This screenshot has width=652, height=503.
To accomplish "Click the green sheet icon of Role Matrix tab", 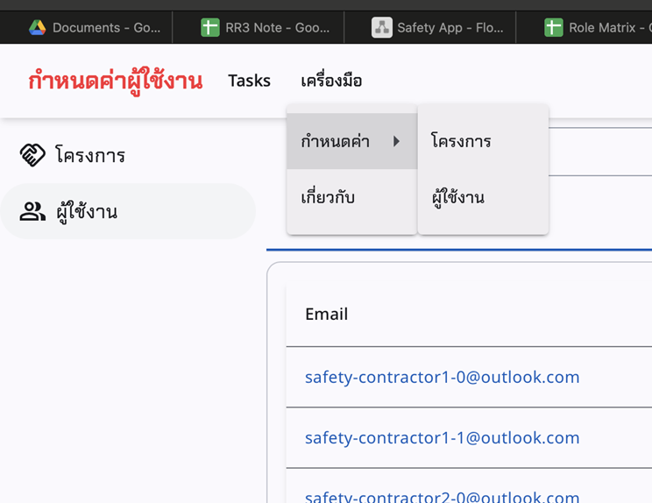I will tap(554, 27).
